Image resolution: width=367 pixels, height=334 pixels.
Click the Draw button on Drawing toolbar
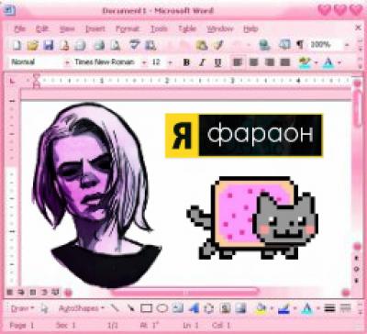[x=22, y=308]
